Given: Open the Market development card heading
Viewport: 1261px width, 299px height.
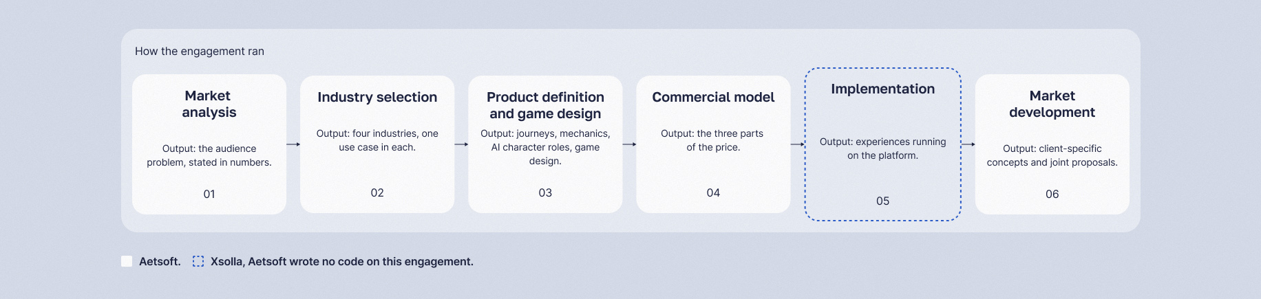Looking at the screenshot, I should pyautogui.click(x=1052, y=104).
